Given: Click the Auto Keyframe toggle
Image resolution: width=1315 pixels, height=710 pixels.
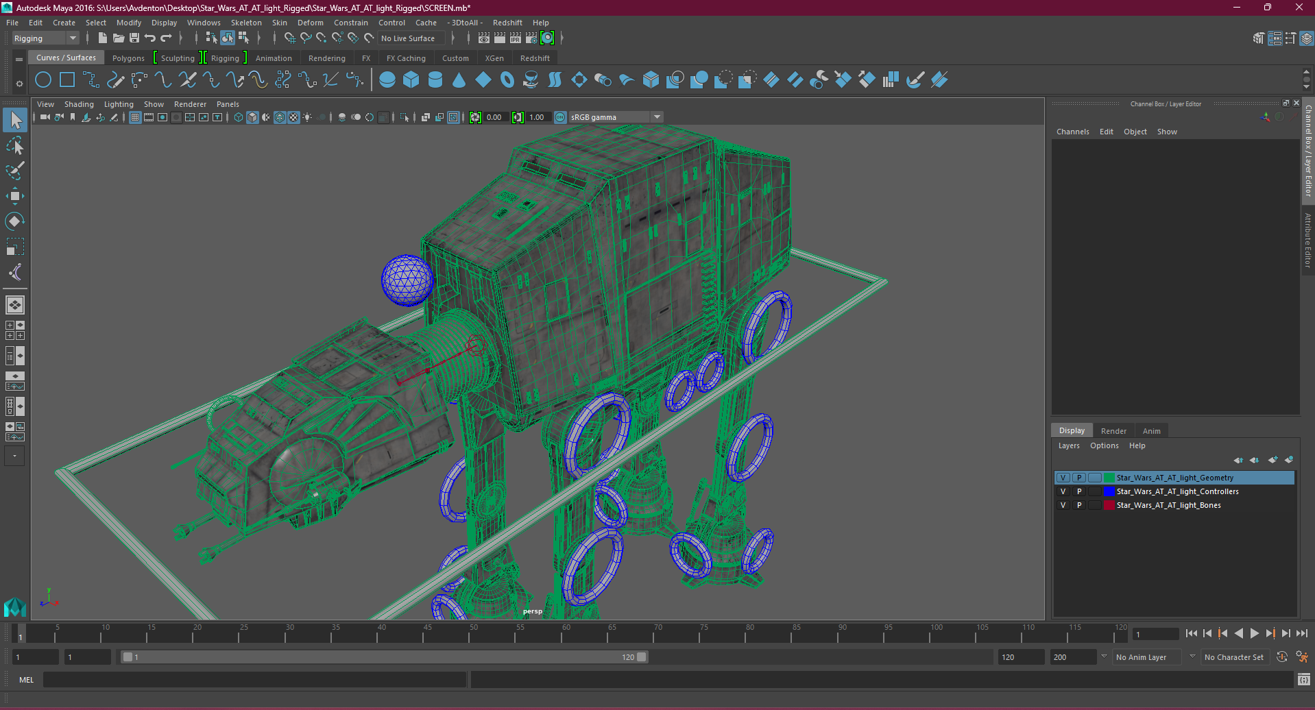Looking at the screenshot, I should pos(1282,657).
